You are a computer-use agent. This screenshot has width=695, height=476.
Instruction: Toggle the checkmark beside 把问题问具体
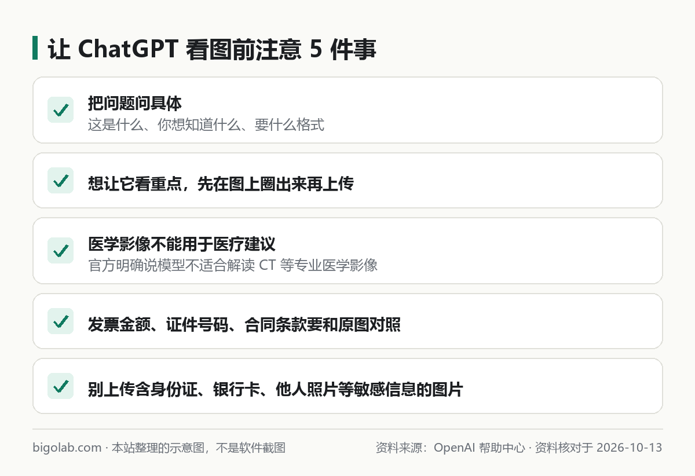point(60,110)
